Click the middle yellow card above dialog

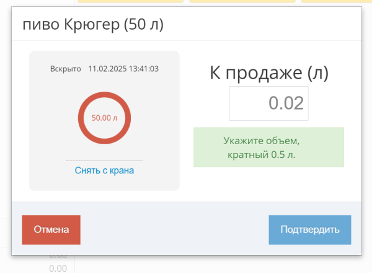click(x=242, y=1)
